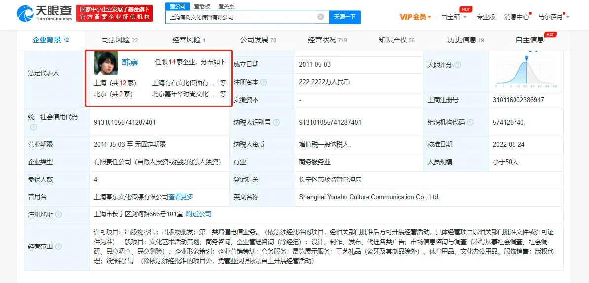Screen dimensions: 589x283
Task: Switch to the 查老板 search tab
Action: point(202,6)
